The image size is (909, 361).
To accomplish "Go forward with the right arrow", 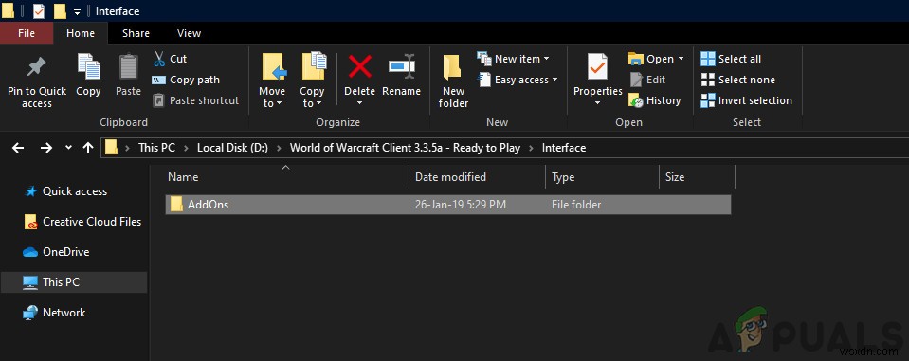I will 46,148.
